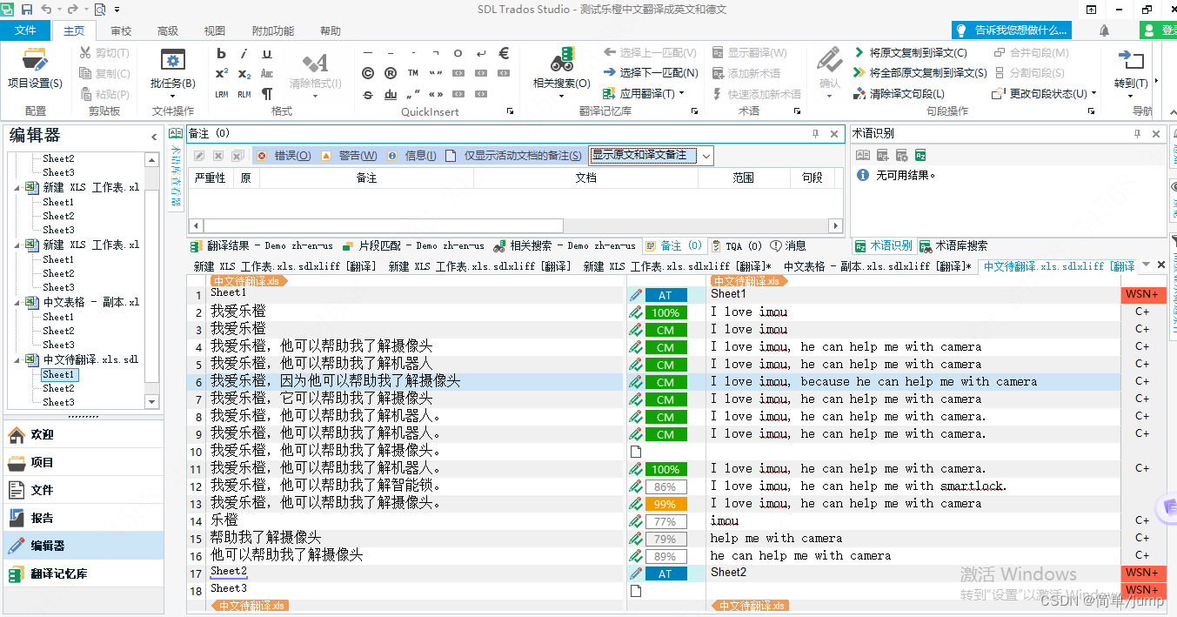Click blue AT status of segment 17
Viewport: 1177px width, 617px height.
(665, 573)
